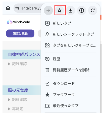Image resolution: width=104 pixels, height=115 pixels.
Task: Expand 記録確認 under 自律神経バランス
Action: 17,64
